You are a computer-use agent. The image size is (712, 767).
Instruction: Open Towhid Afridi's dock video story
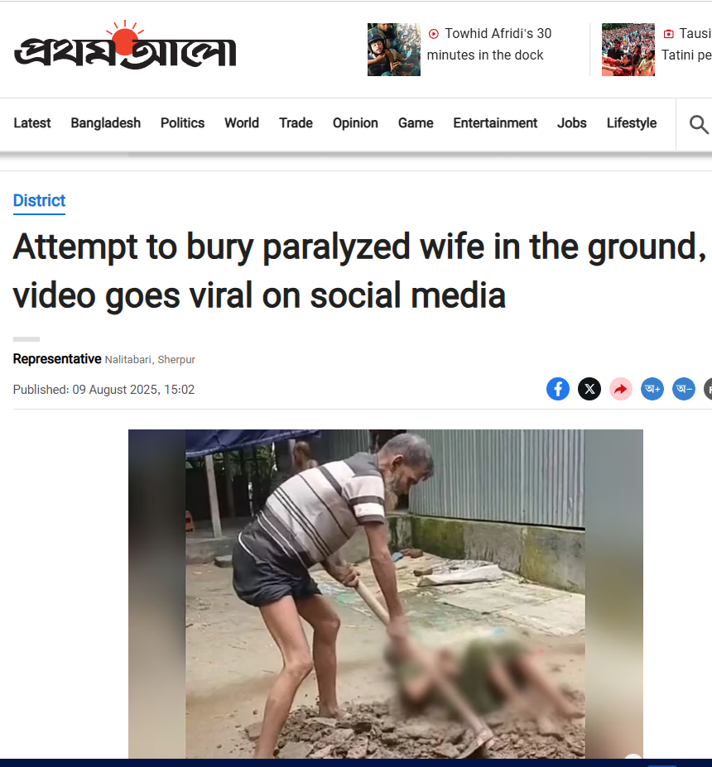[x=488, y=44]
